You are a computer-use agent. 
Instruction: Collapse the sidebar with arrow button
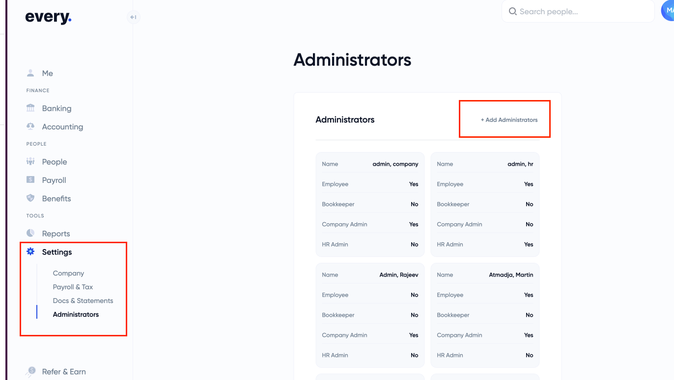pyautogui.click(x=133, y=17)
